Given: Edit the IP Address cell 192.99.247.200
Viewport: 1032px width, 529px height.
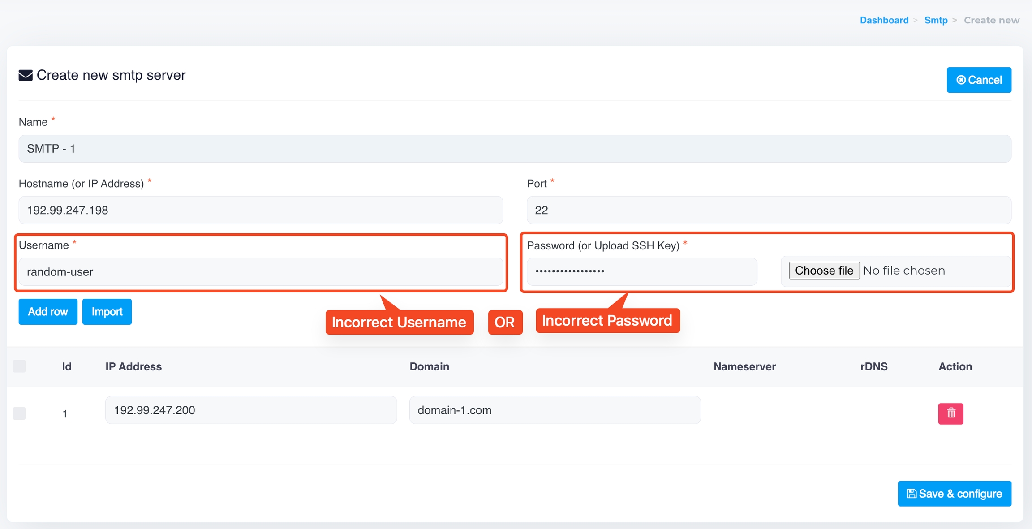Looking at the screenshot, I should tap(251, 410).
